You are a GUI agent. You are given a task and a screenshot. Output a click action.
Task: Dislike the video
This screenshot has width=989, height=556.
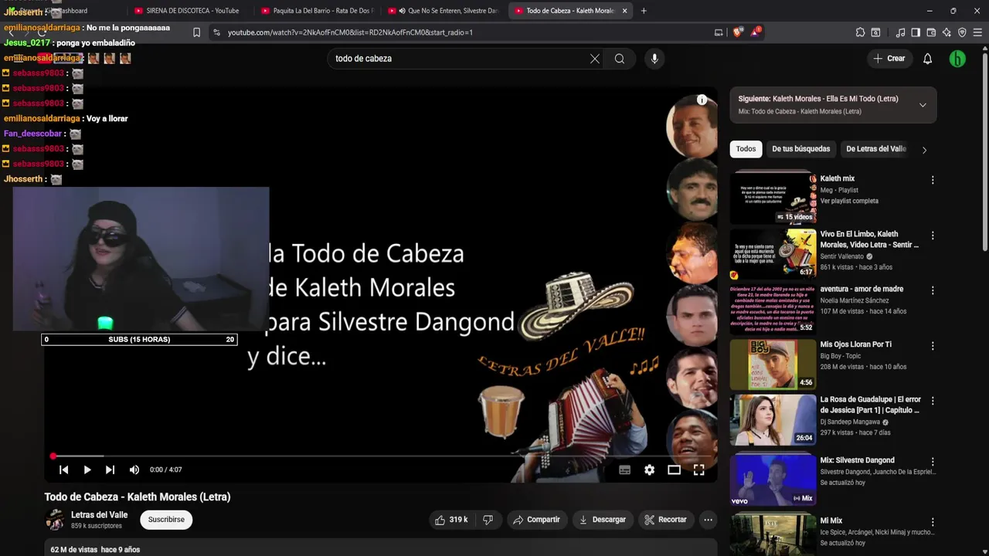[x=488, y=520]
